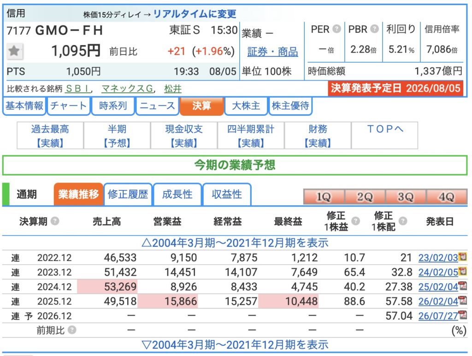Open help icon beside 修正1株益 header
The width and height of the screenshot is (472, 356).
pyautogui.click(x=355, y=221)
